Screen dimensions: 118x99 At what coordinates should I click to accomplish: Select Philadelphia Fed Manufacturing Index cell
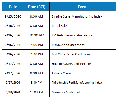82,83
